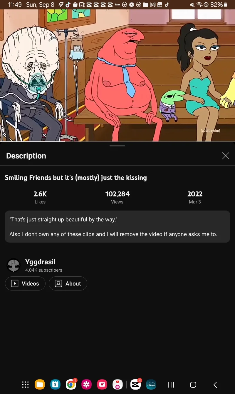Open Yggdrasil channel Videos

[25, 283]
